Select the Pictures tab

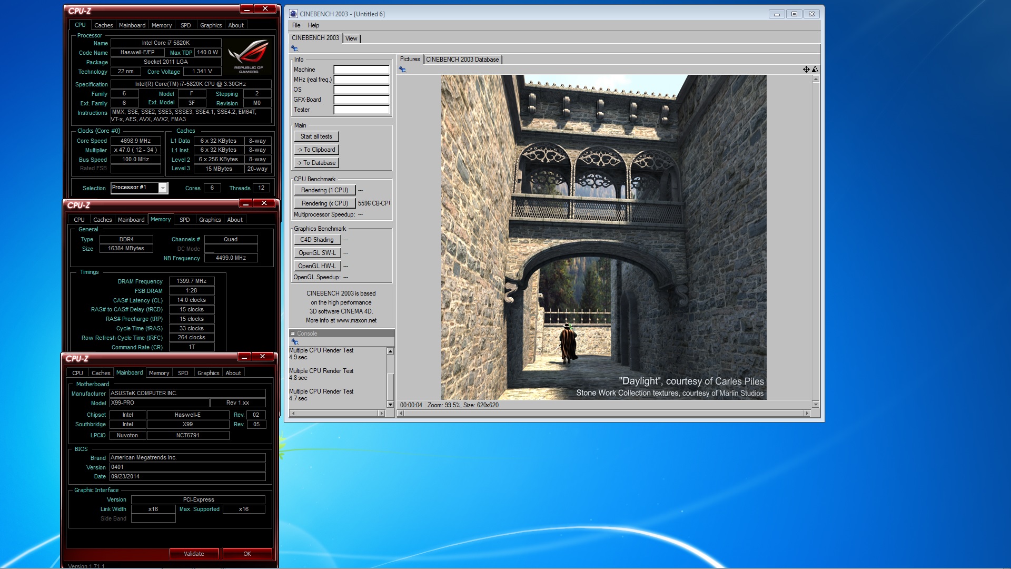tap(410, 59)
